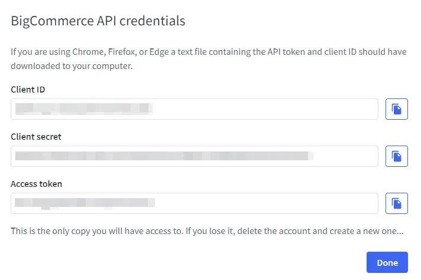Copy the Client secret to clipboard
Image resolution: width=421 pixels, height=280 pixels.
pyautogui.click(x=397, y=156)
